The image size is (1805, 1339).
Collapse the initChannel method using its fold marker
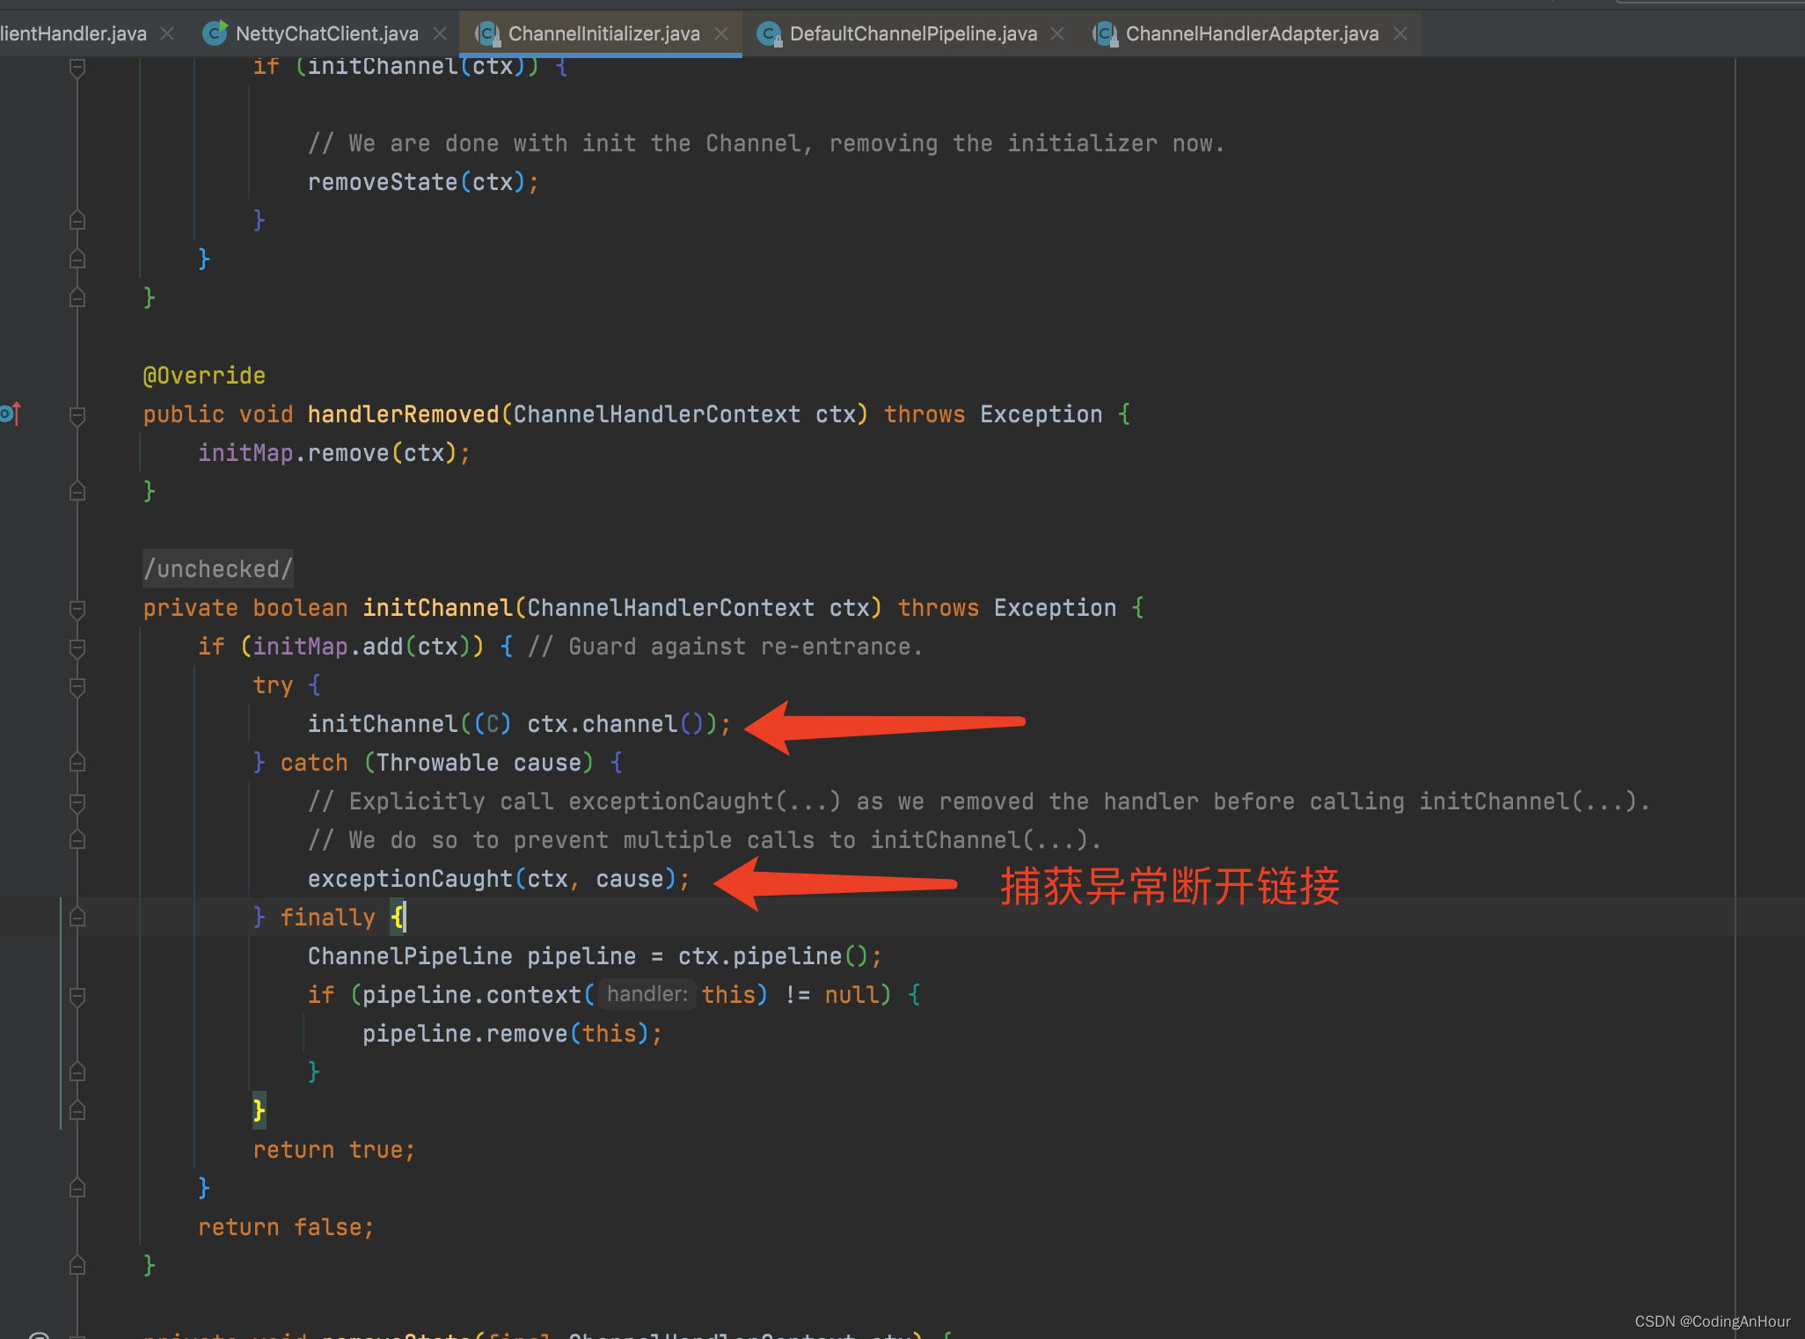tap(77, 607)
